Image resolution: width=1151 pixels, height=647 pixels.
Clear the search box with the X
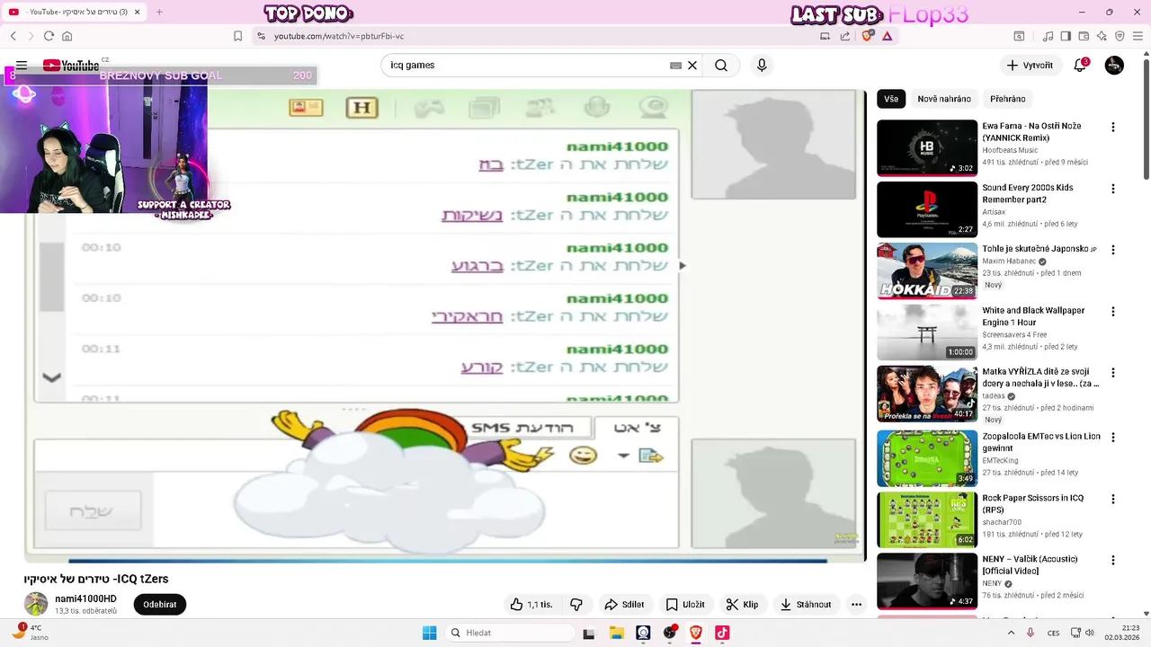pyautogui.click(x=692, y=66)
